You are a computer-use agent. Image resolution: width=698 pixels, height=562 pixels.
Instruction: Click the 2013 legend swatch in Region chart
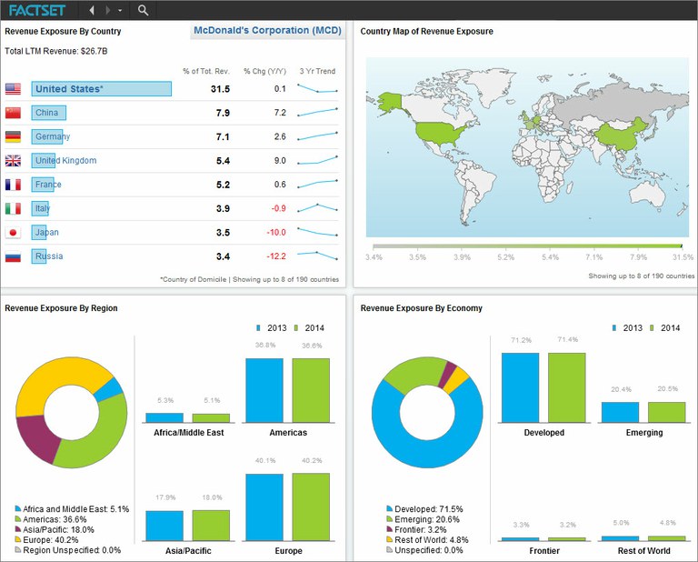(258, 328)
